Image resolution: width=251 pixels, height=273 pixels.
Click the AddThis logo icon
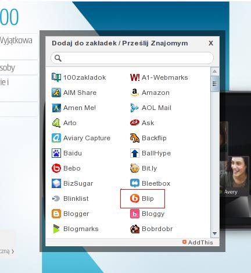[184, 242]
